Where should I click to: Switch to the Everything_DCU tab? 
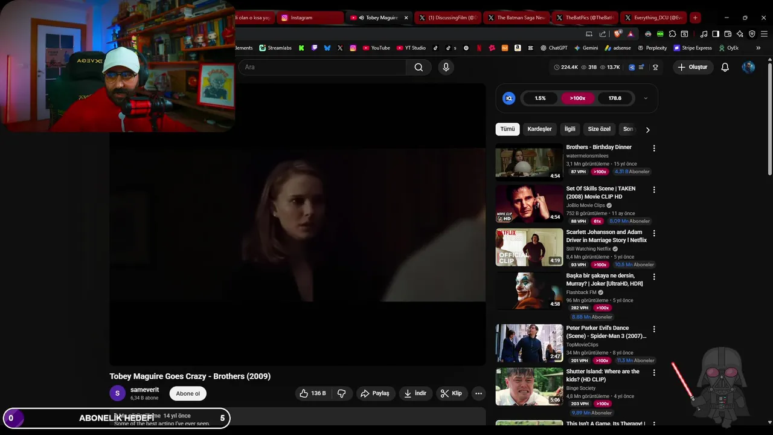tap(654, 18)
